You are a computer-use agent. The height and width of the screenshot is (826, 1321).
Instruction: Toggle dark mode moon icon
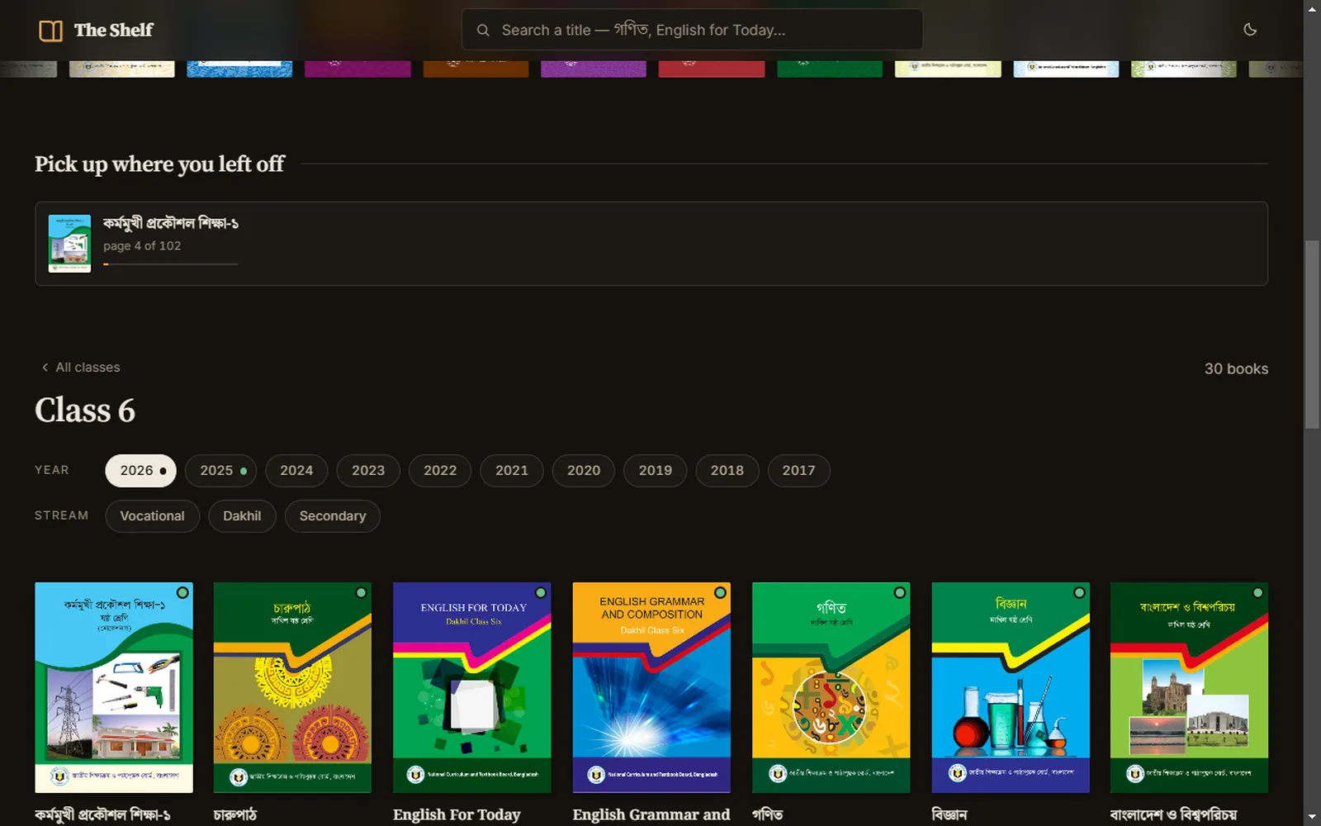1250,30
